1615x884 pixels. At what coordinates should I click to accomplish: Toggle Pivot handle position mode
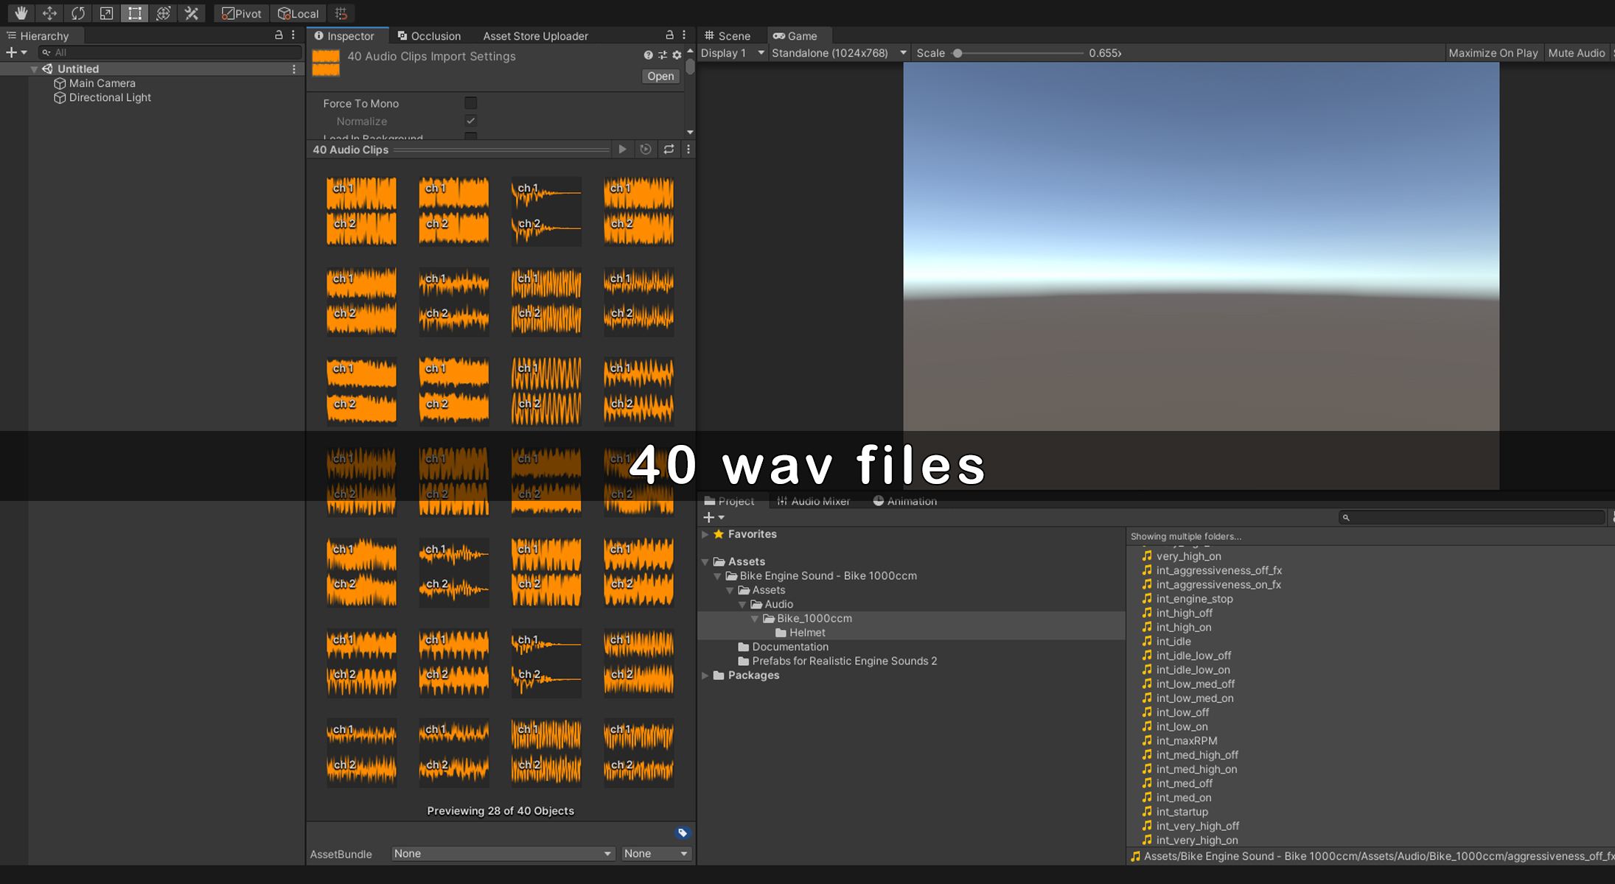tap(242, 13)
